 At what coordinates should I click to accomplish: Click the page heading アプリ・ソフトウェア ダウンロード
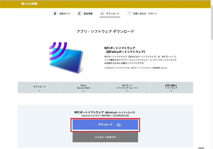[x=105, y=31]
